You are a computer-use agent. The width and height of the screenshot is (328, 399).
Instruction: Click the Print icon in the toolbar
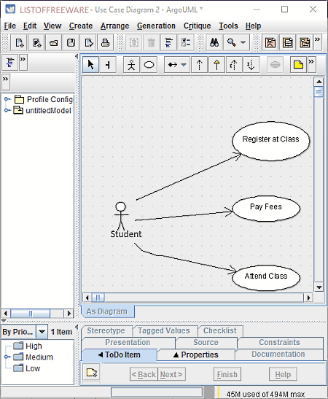coord(105,42)
